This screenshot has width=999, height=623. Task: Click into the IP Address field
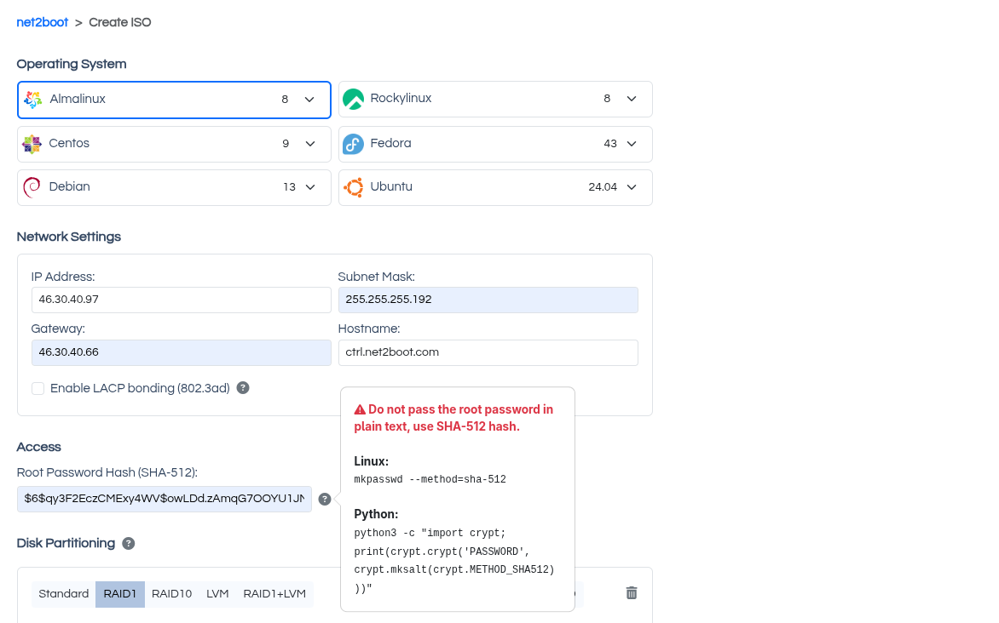pyautogui.click(x=181, y=300)
